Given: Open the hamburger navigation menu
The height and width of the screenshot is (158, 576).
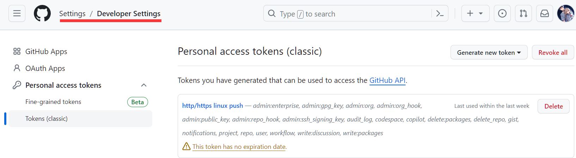Looking at the screenshot, I should click(x=17, y=14).
